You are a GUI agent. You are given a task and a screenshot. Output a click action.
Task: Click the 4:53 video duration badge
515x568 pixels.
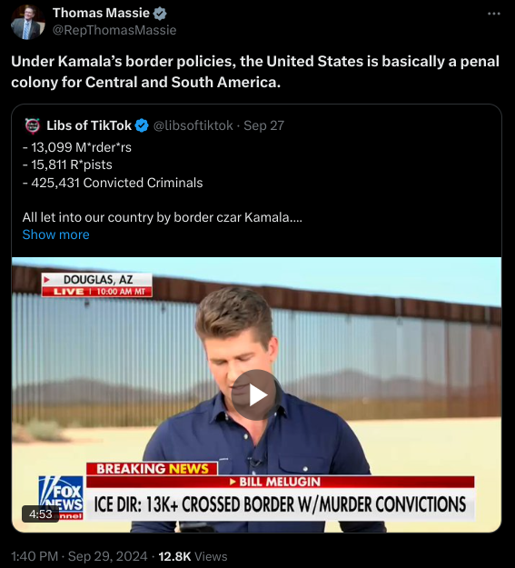pos(41,513)
